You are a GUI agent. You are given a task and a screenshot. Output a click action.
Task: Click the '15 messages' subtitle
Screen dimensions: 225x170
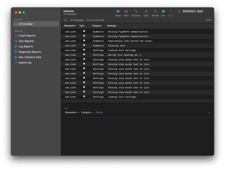[70, 14]
